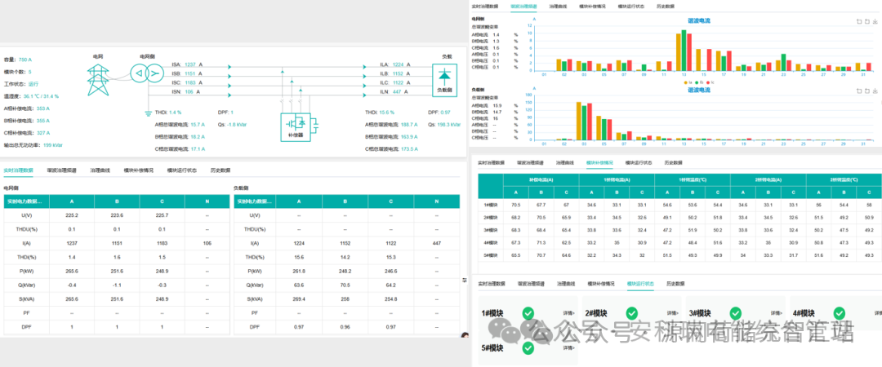
Task: Click load-side Q(kVar) cell value 63.6
Action: pos(299,284)
